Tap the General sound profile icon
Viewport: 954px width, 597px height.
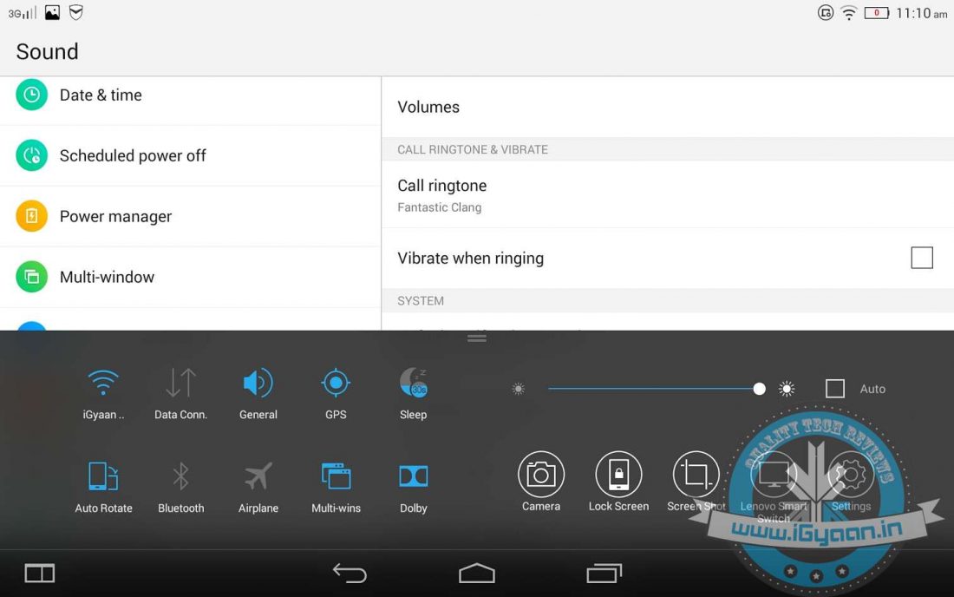[x=258, y=384]
